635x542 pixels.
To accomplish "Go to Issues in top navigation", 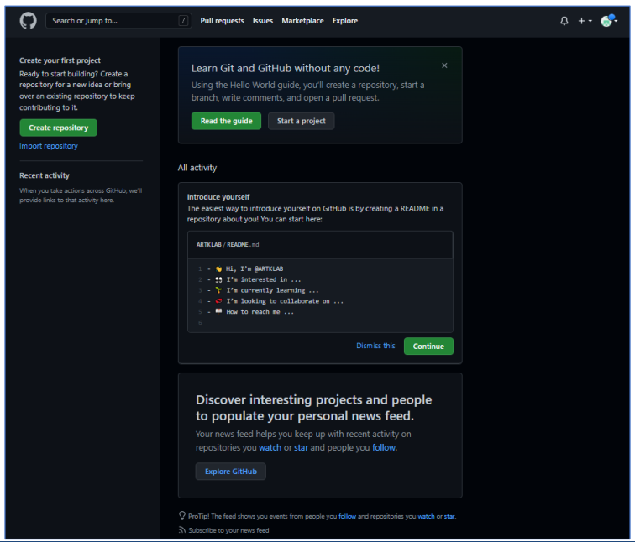I will (x=263, y=21).
